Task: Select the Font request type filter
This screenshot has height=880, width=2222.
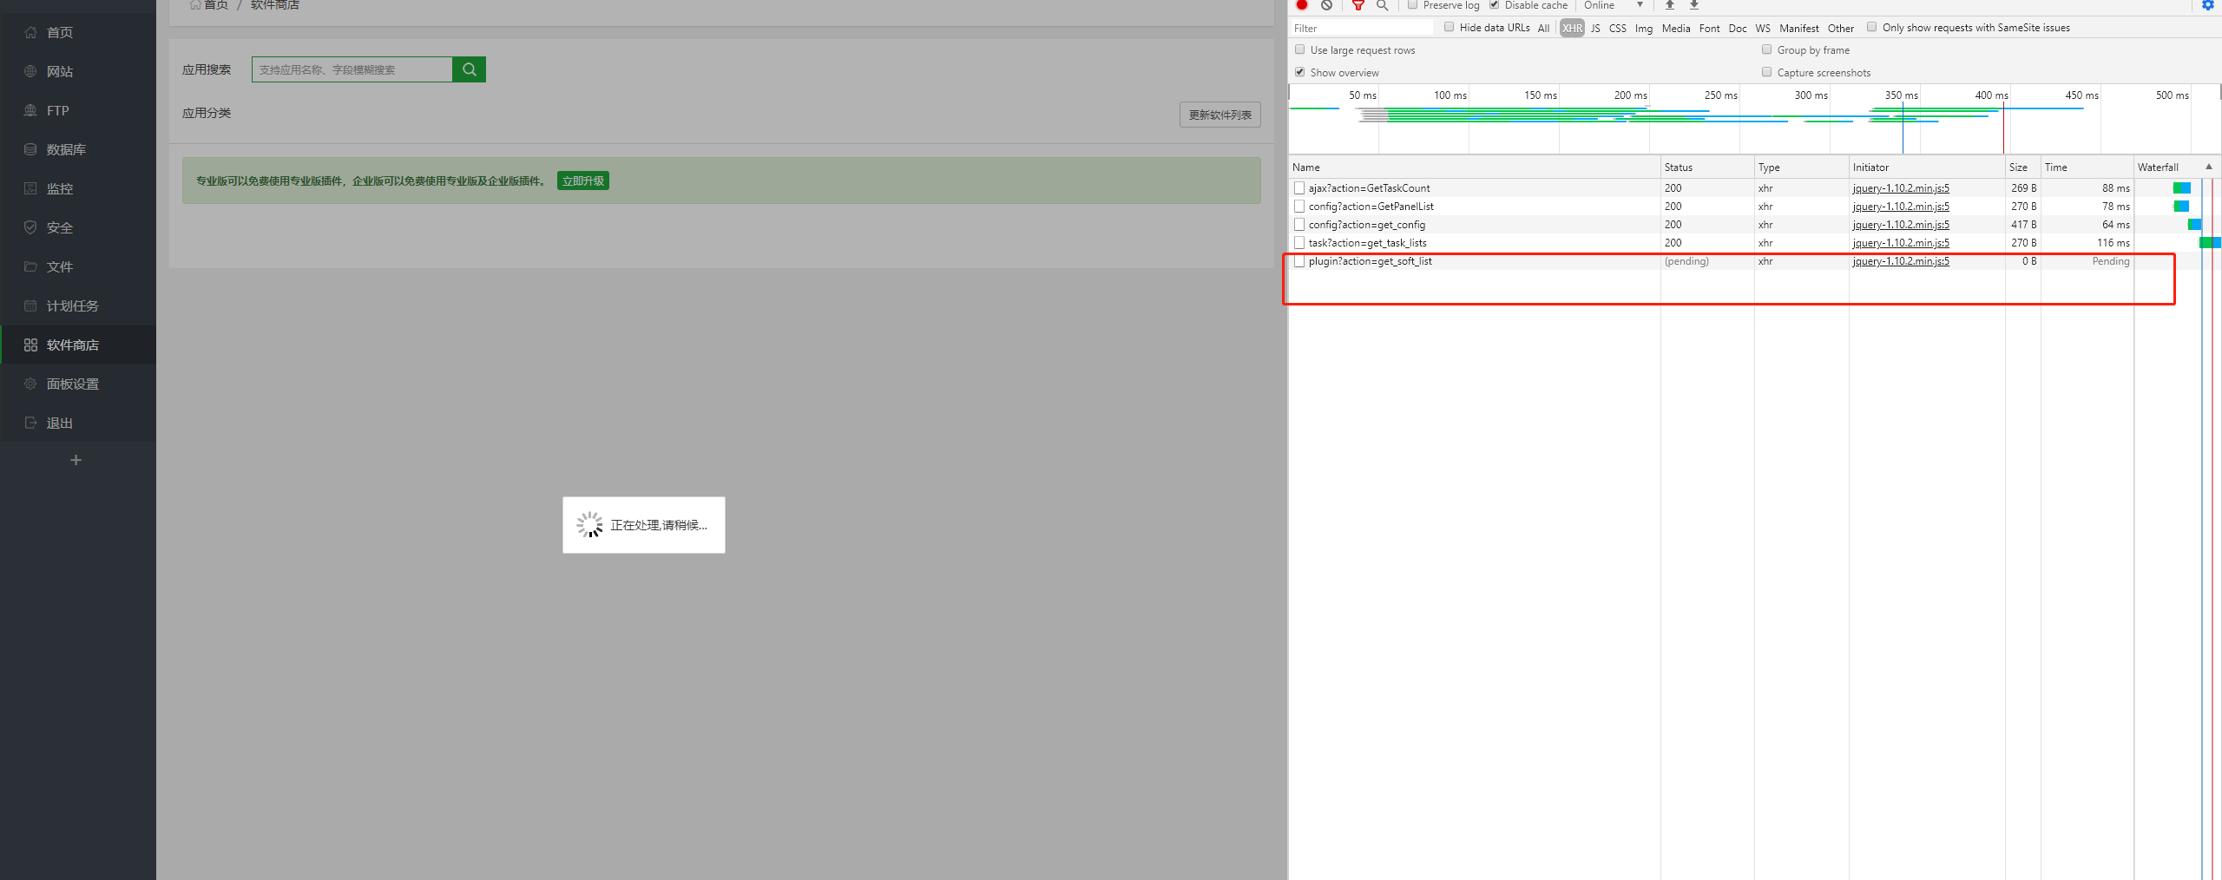Action: pos(1710,28)
